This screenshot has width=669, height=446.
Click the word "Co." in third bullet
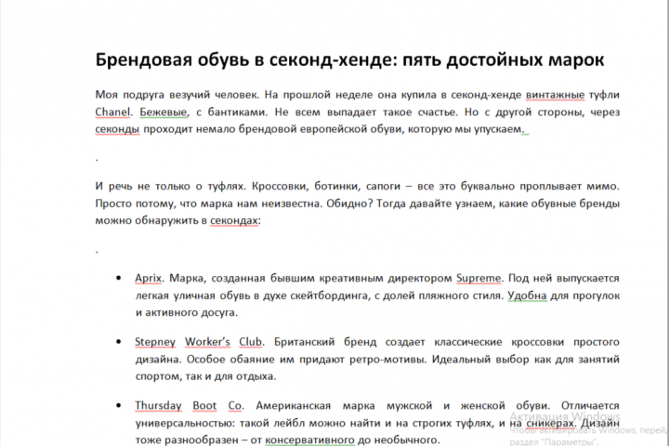(x=236, y=406)
